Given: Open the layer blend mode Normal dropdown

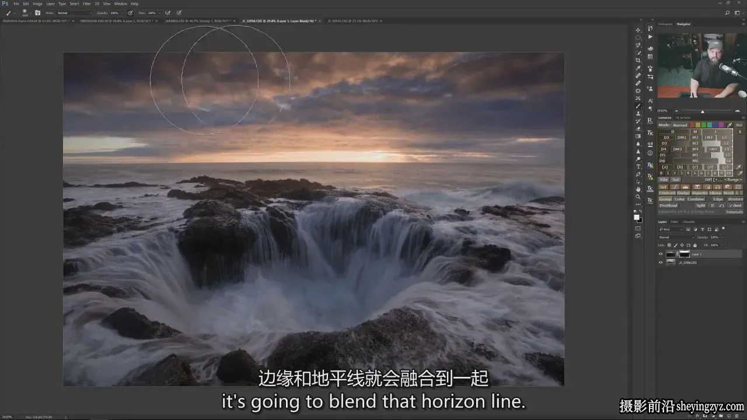Looking at the screenshot, I should 676,237.
